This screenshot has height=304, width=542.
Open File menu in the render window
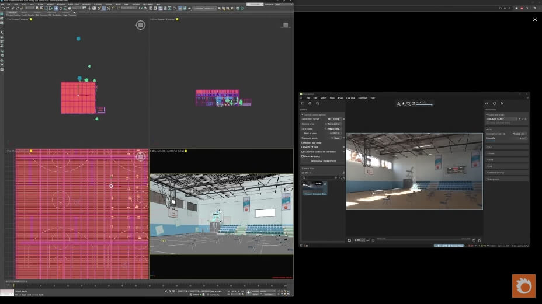[x=308, y=98]
